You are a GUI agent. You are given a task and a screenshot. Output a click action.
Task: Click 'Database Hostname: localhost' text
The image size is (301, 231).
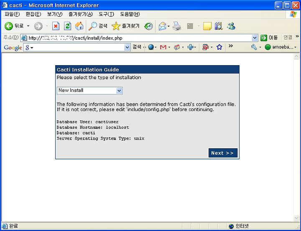93,127
